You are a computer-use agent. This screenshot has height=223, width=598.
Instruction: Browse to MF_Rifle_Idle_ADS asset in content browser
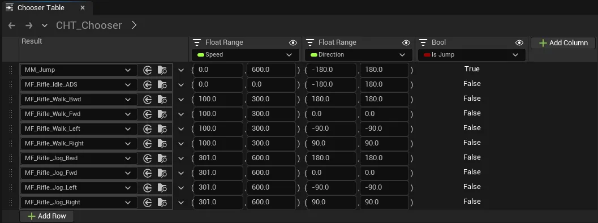point(162,85)
